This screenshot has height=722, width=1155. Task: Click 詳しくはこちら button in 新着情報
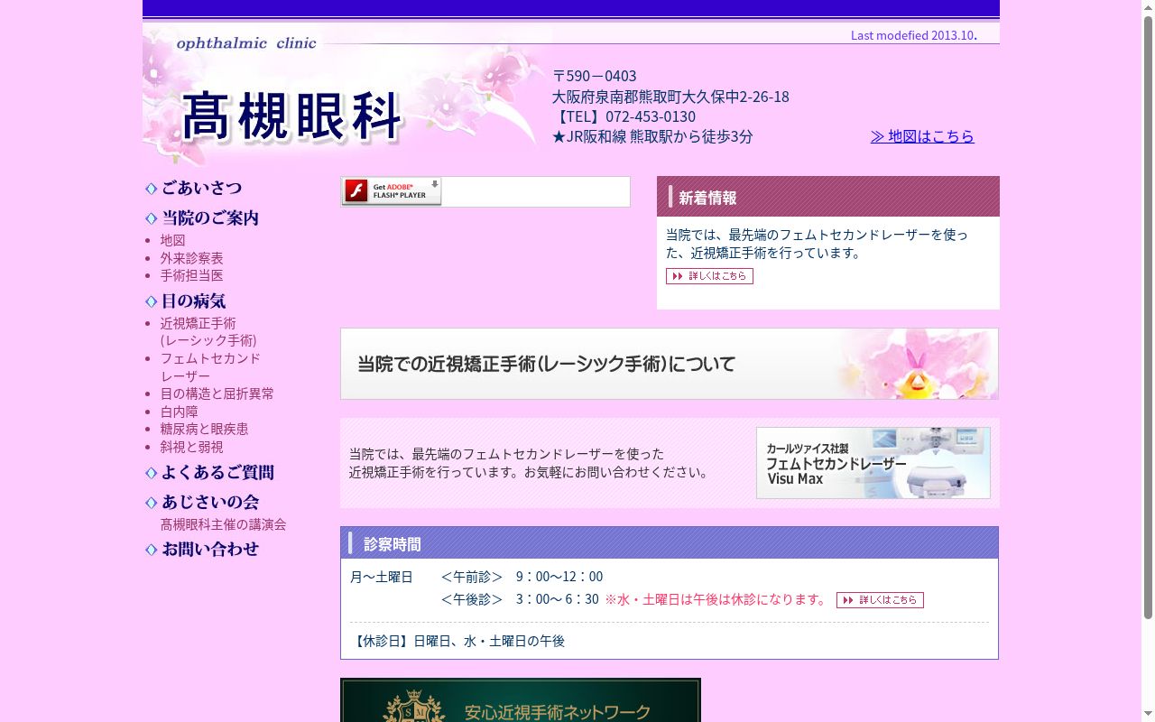pyautogui.click(x=709, y=276)
